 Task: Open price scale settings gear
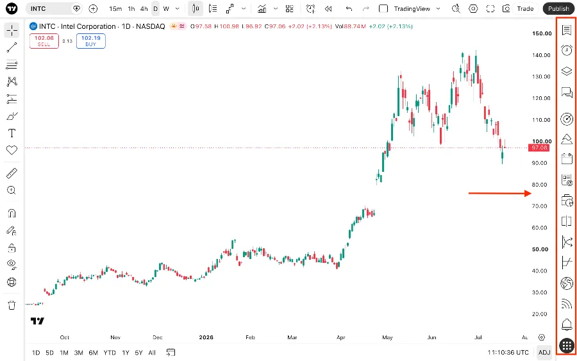point(541,337)
